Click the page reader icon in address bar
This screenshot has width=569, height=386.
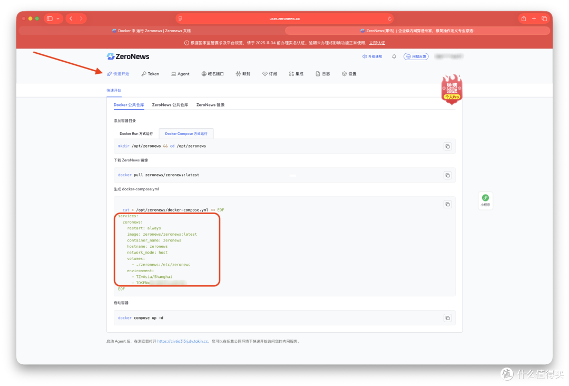180,18
